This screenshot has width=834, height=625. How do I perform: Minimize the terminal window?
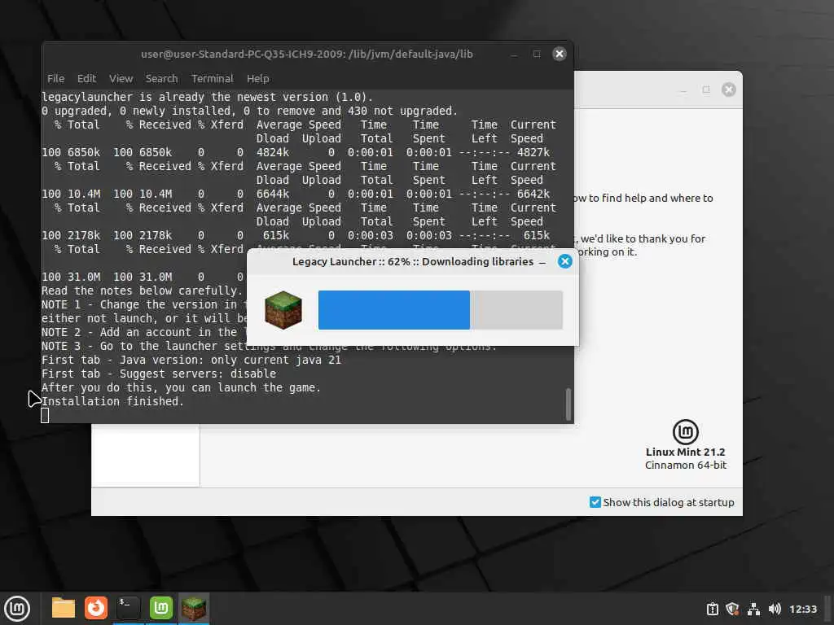pos(514,55)
